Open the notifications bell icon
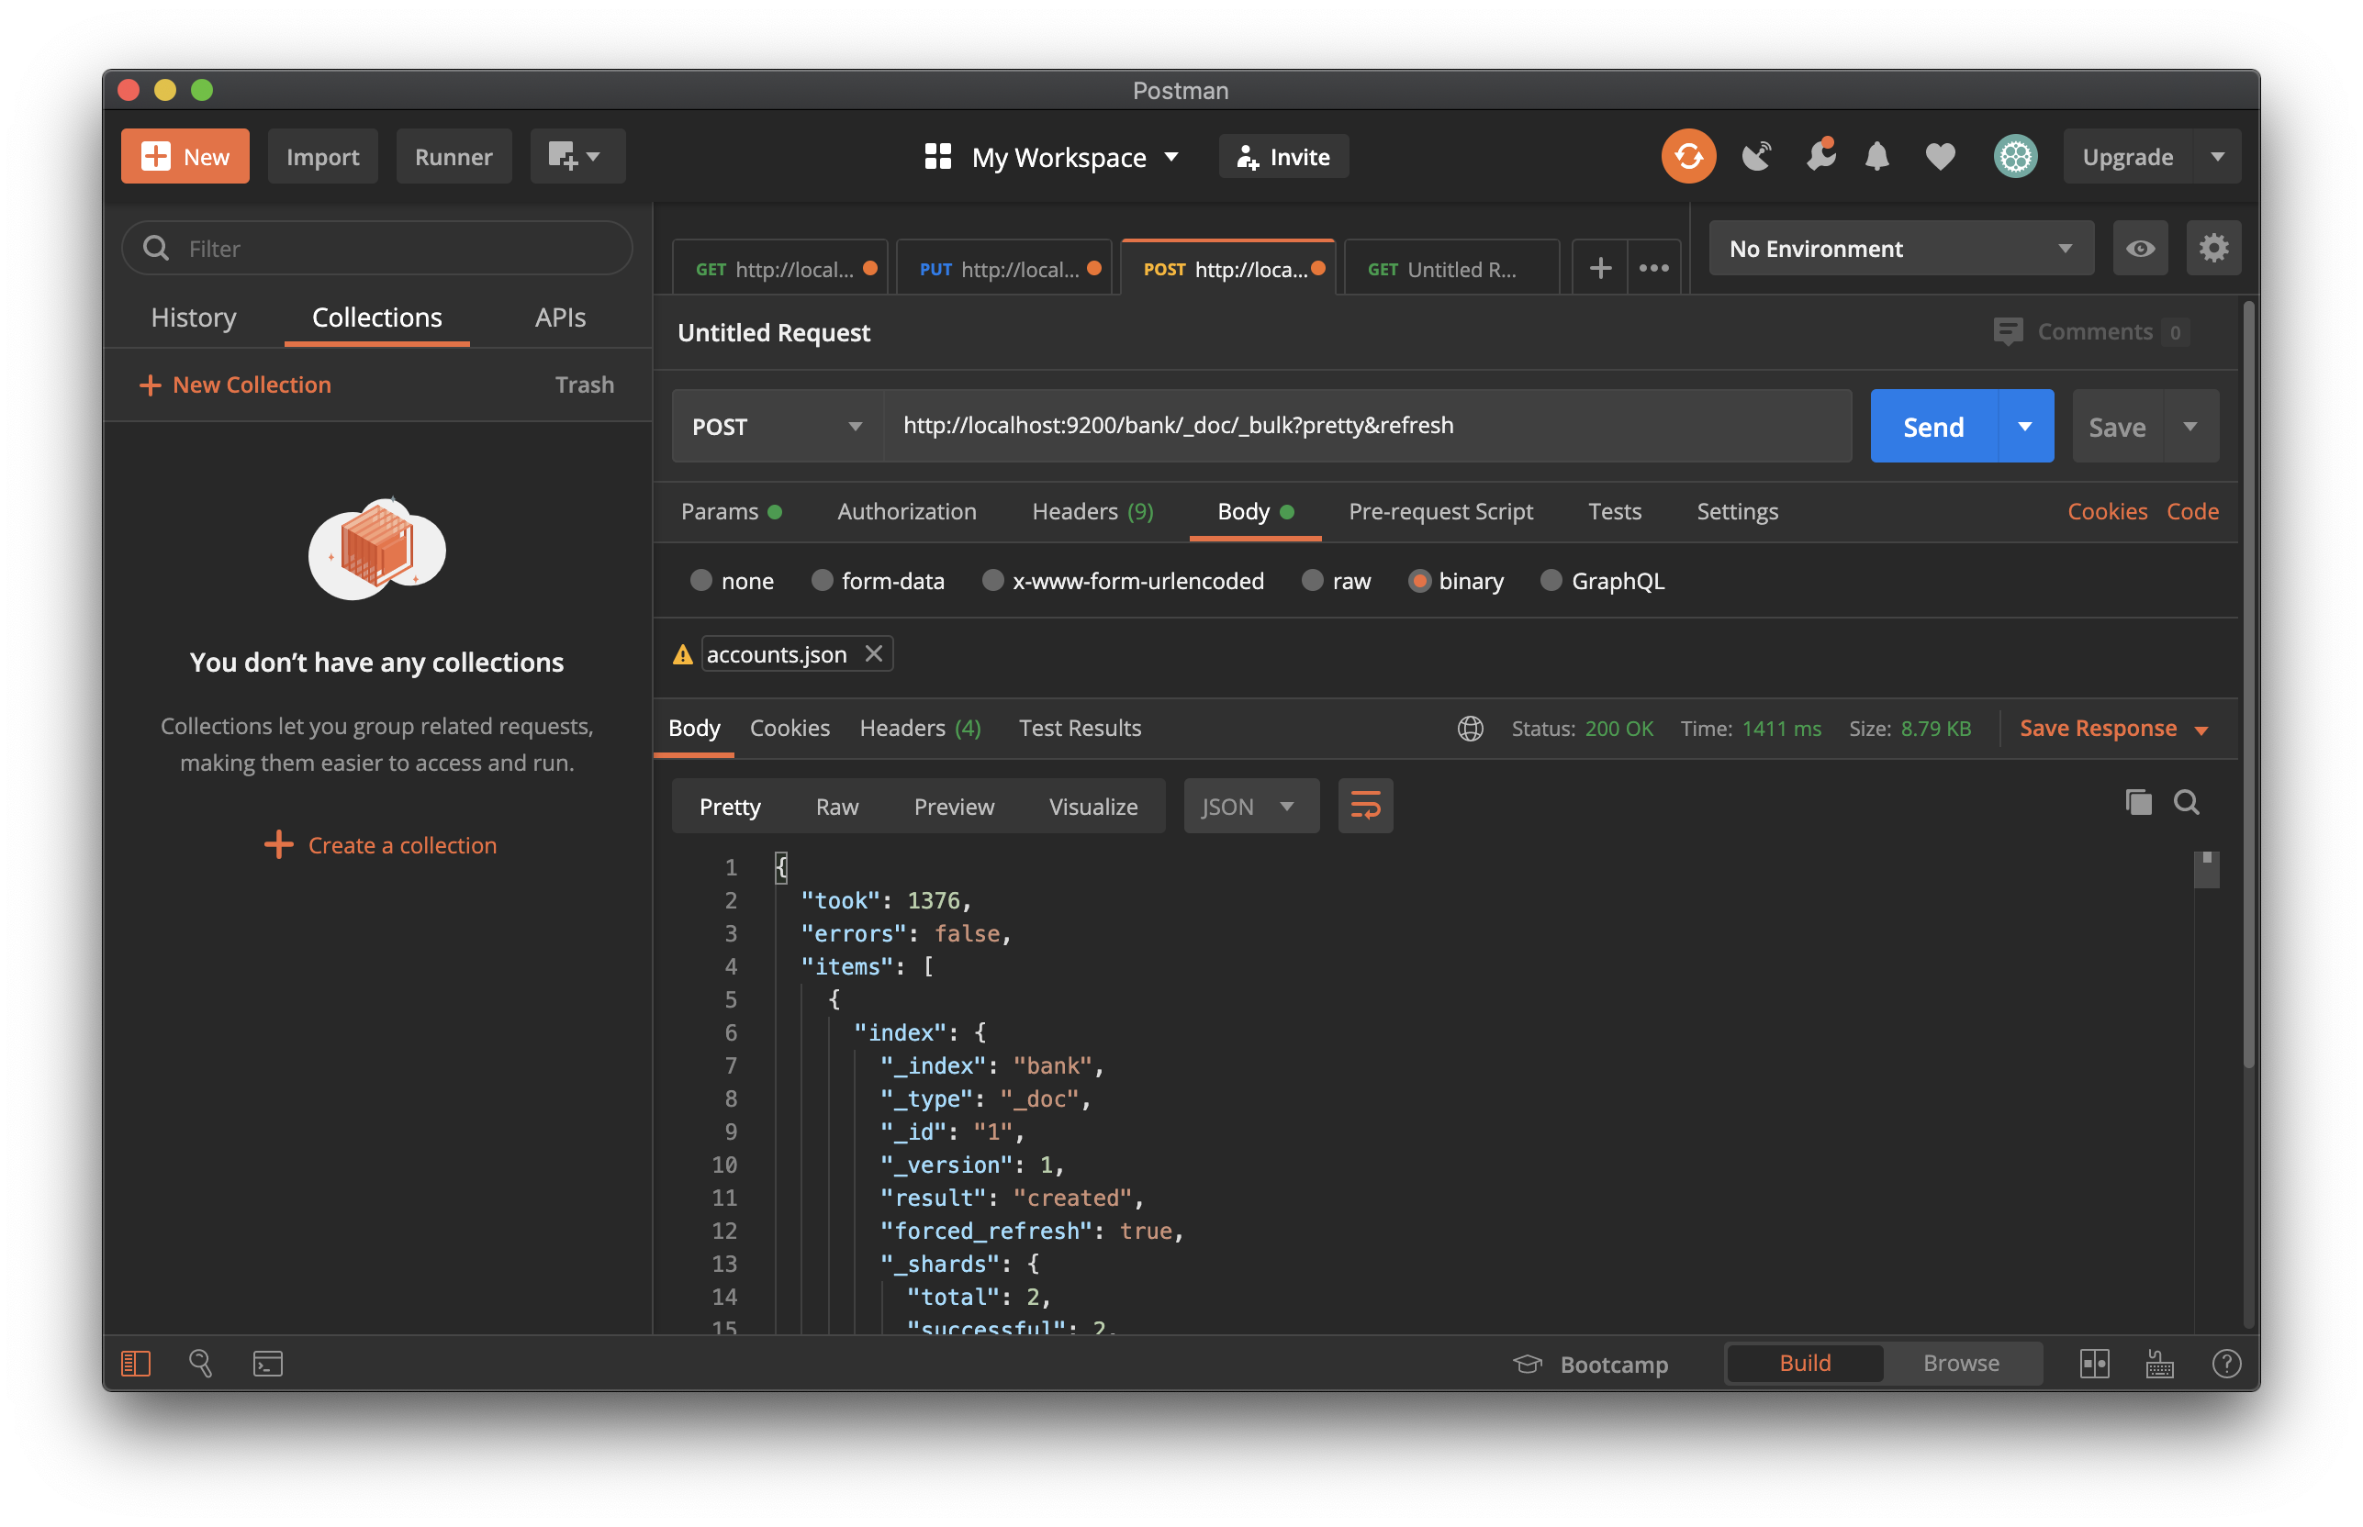The width and height of the screenshot is (2363, 1527). coord(1876,157)
